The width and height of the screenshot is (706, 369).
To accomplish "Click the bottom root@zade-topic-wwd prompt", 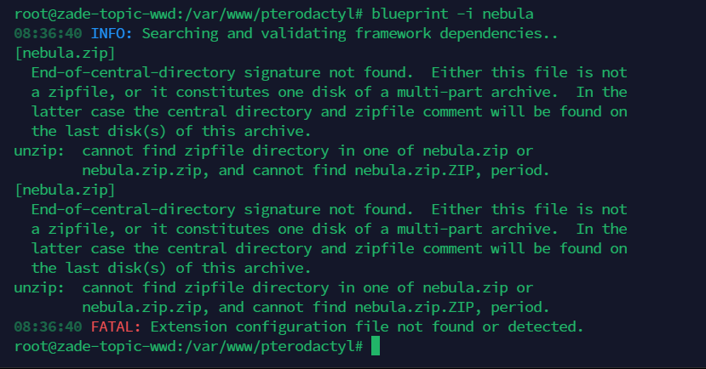I will click(x=188, y=346).
